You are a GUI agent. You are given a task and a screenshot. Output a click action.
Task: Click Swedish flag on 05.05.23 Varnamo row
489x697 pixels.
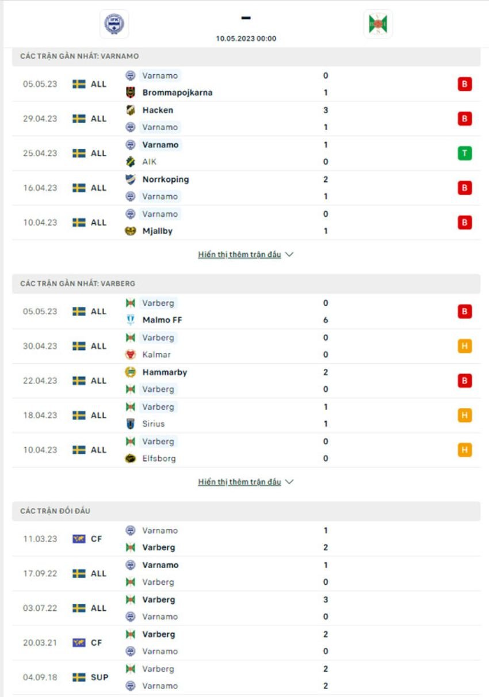79,84
